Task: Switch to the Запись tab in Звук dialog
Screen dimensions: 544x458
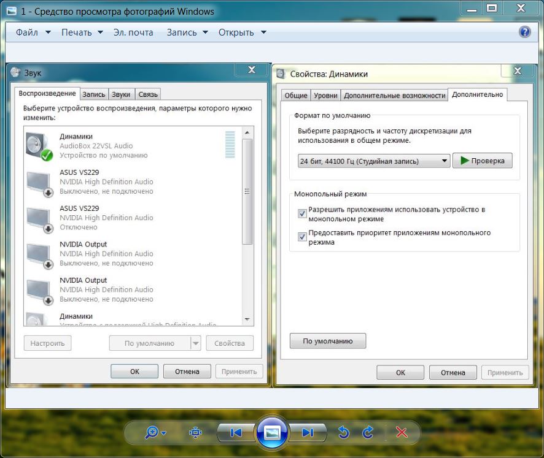Action: point(94,94)
